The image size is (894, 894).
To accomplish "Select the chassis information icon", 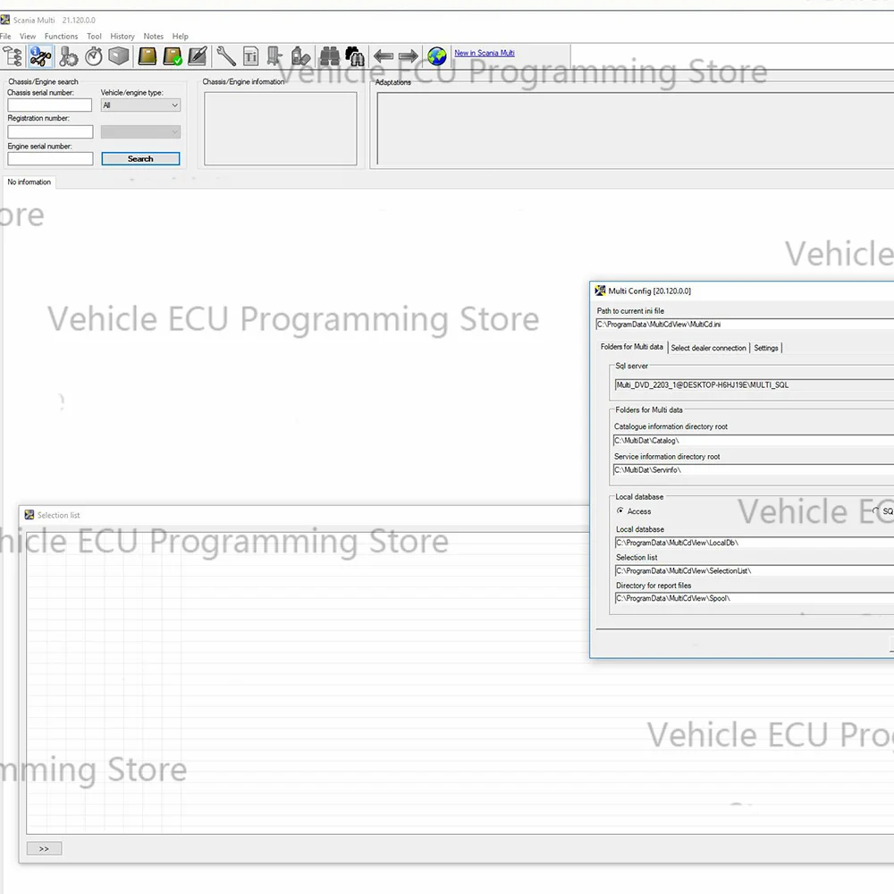I will [x=40, y=56].
